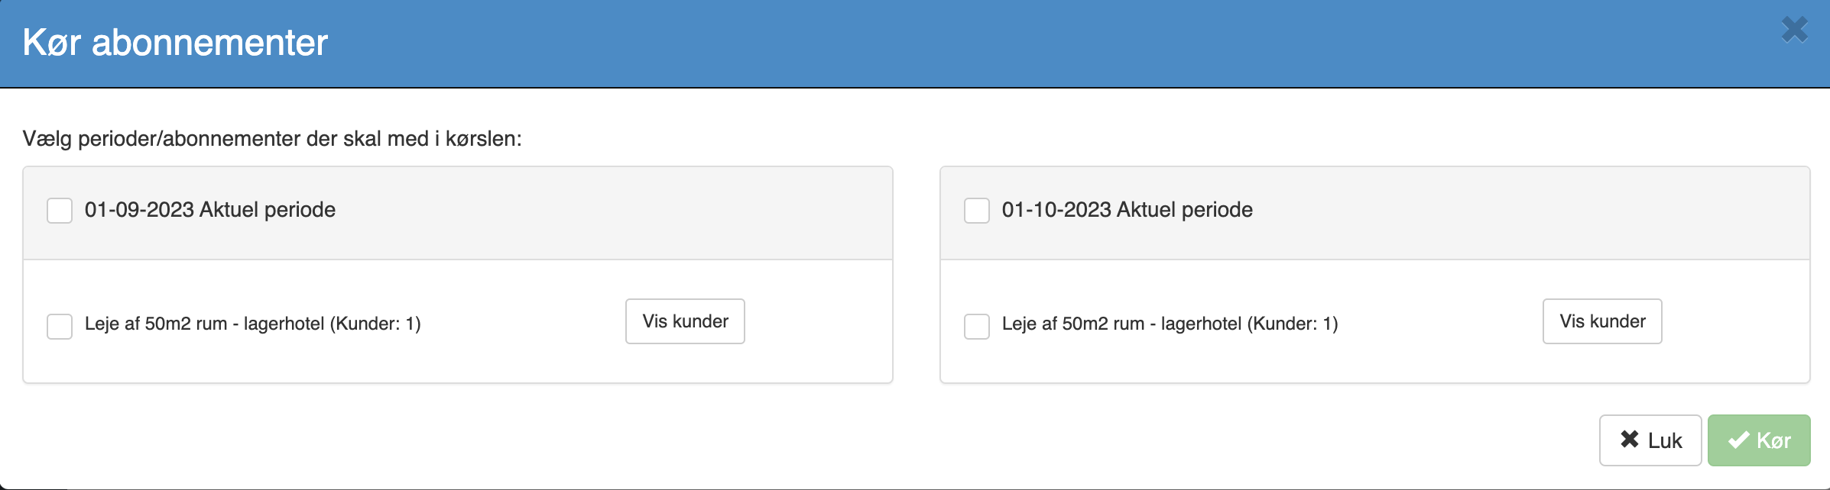The height and width of the screenshot is (490, 1830).
Task: Click empty grey header area of 01-09-2023 panel
Action: 612,213
